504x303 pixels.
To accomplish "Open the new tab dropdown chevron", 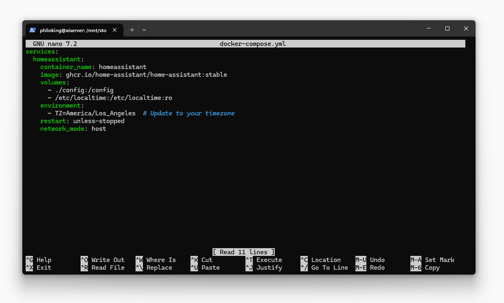I will 144,30.
